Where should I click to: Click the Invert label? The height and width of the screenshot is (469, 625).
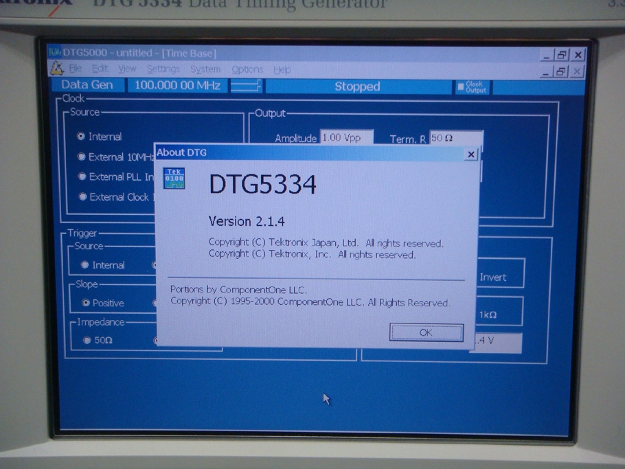492,277
